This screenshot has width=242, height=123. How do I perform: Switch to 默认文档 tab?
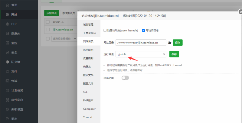pyautogui.click(x=89, y=75)
